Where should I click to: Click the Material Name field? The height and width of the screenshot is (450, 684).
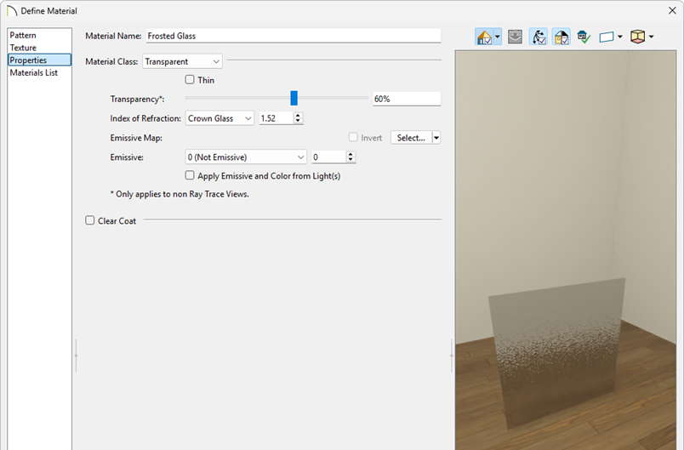(x=294, y=36)
